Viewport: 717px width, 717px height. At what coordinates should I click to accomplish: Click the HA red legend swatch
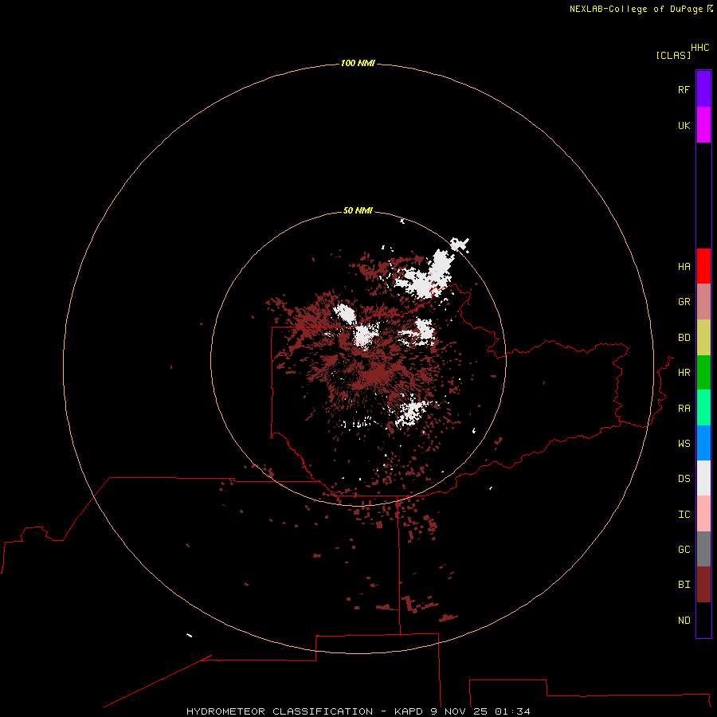[703, 266]
